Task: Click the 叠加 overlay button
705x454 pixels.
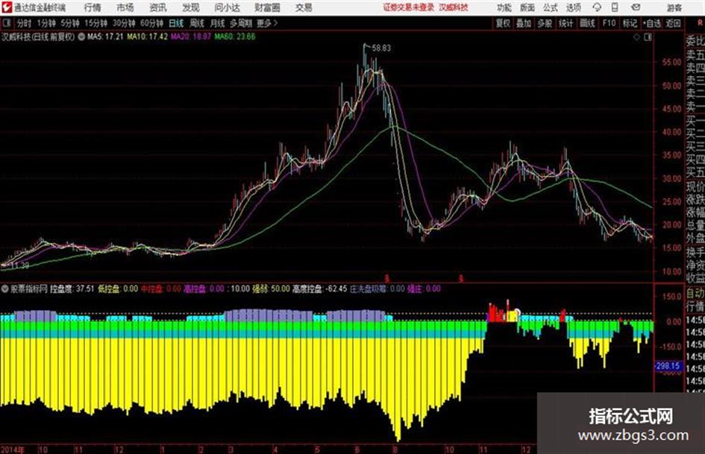Action: [524, 23]
